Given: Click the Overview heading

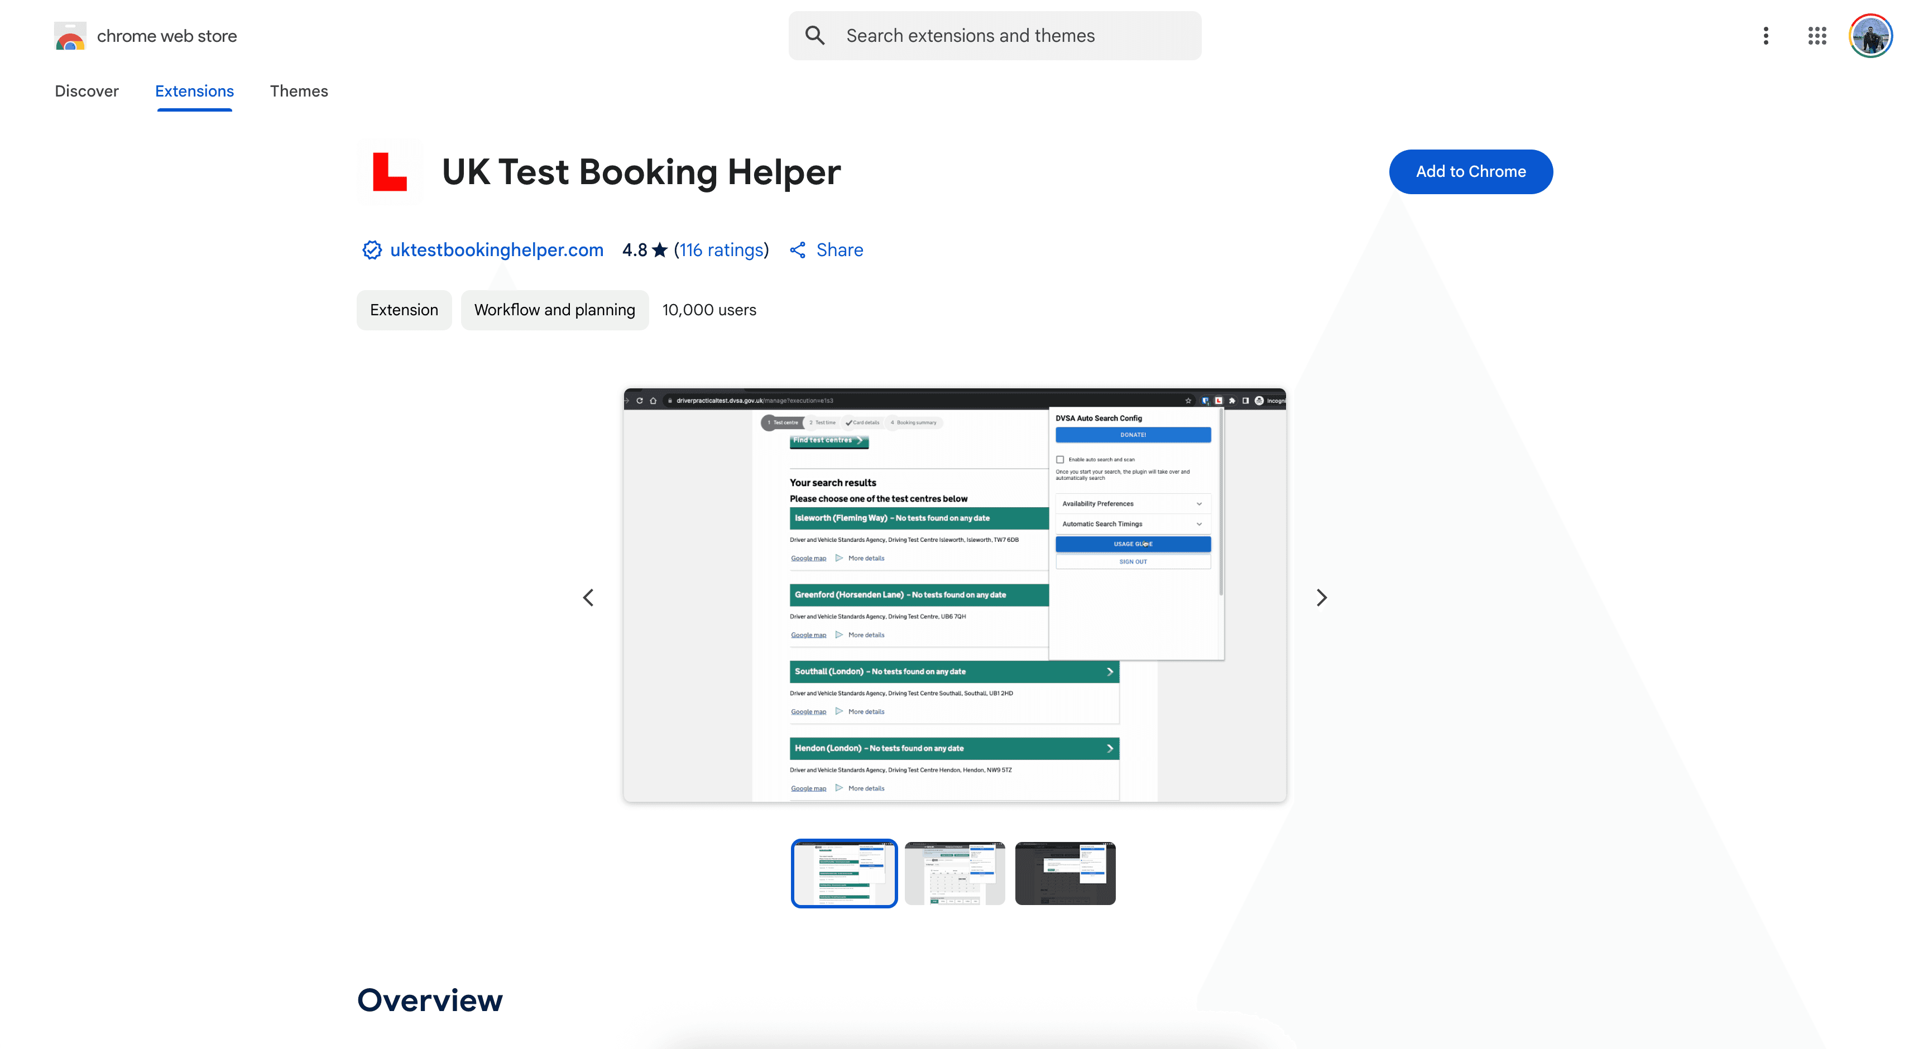Looking at the screenshot, I should (x=430, y=999).
